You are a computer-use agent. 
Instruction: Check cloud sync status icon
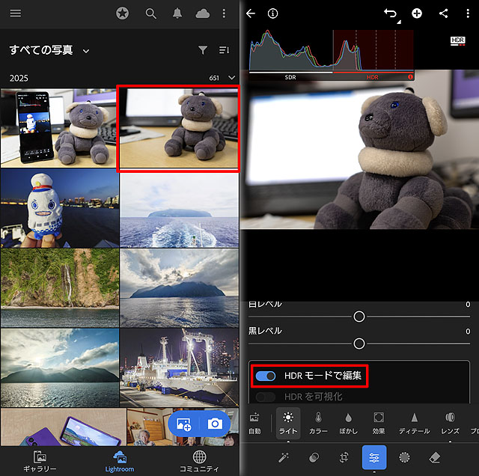click(203, 13)
